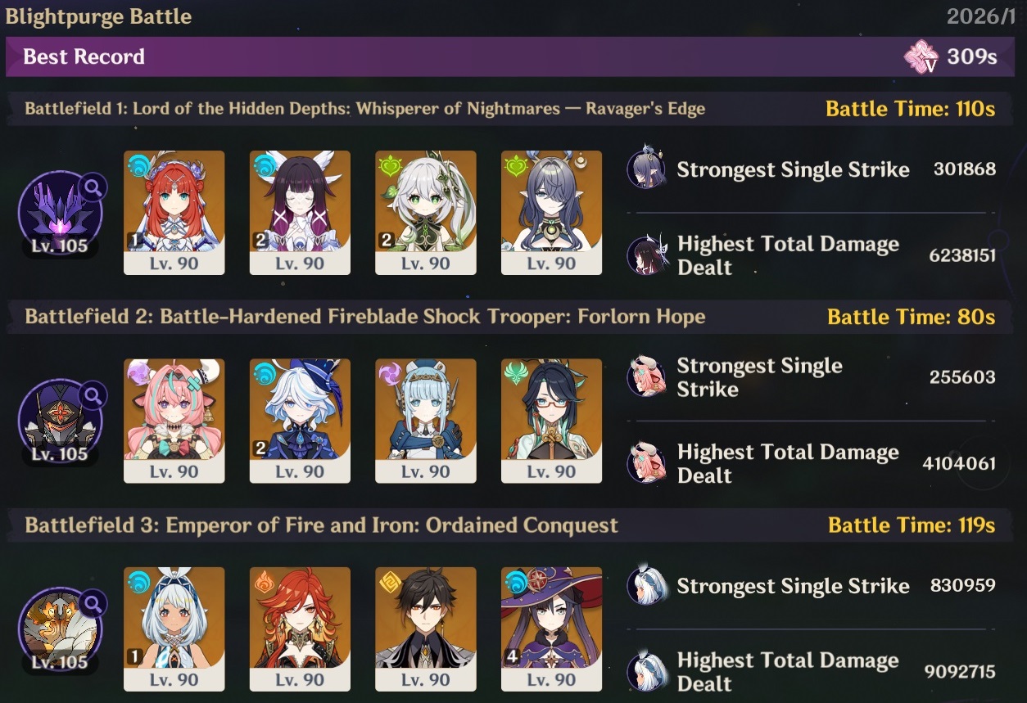
Task: Inspect Battlefield 2 Fireblade Shock Trooper boss icon
Action: tap(60, 421)
